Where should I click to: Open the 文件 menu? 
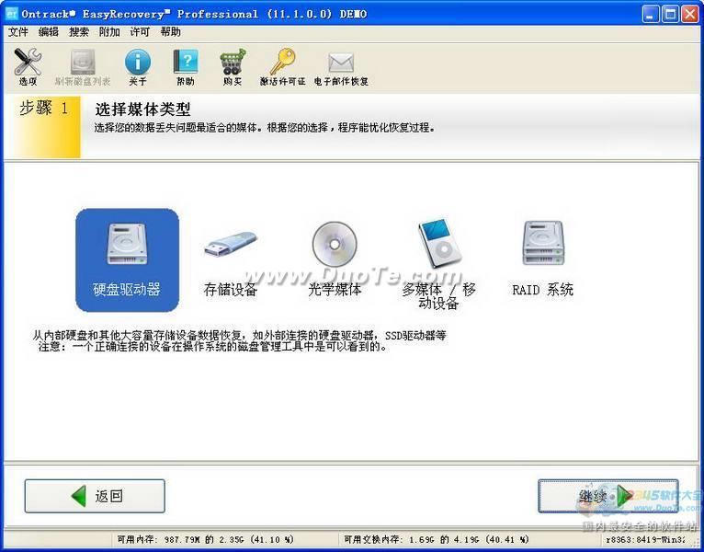point(18,32)
